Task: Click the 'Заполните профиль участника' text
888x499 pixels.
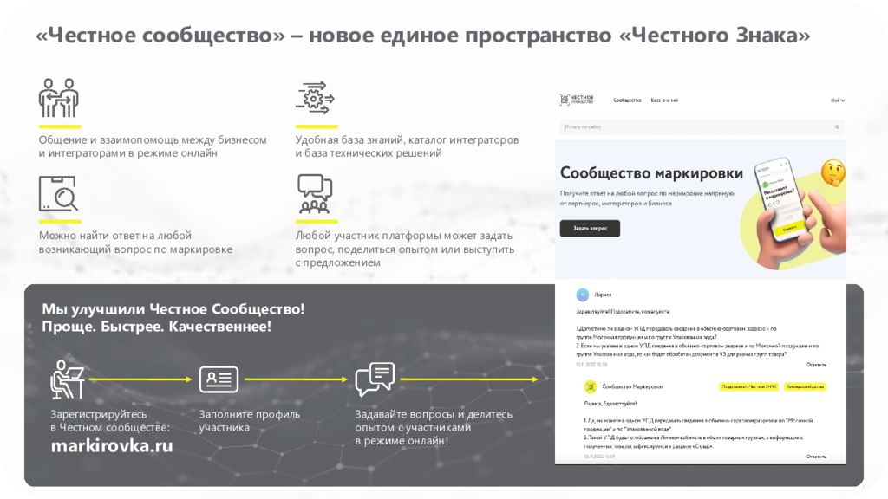Action: pos(249,421)
